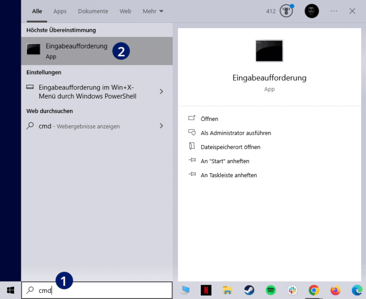Launch Google Chrome from the taskbar
Screen dimensions: 366x299
click(x=314, y=290)
